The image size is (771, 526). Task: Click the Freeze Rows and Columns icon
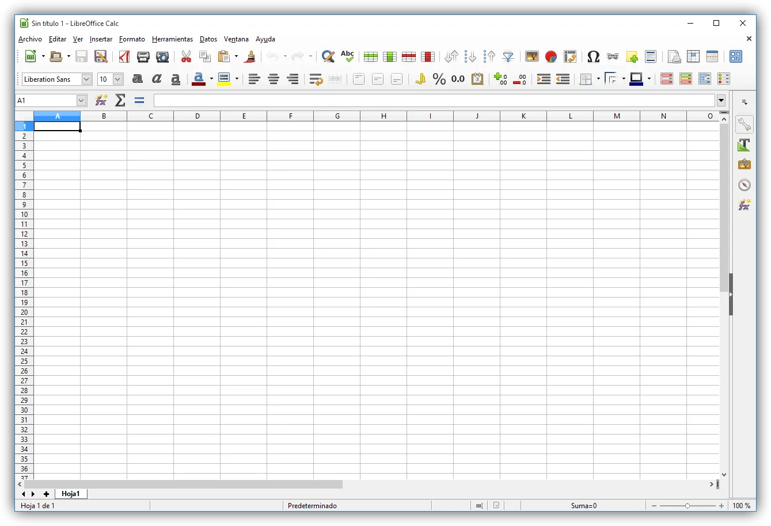[x=693, y=56]
